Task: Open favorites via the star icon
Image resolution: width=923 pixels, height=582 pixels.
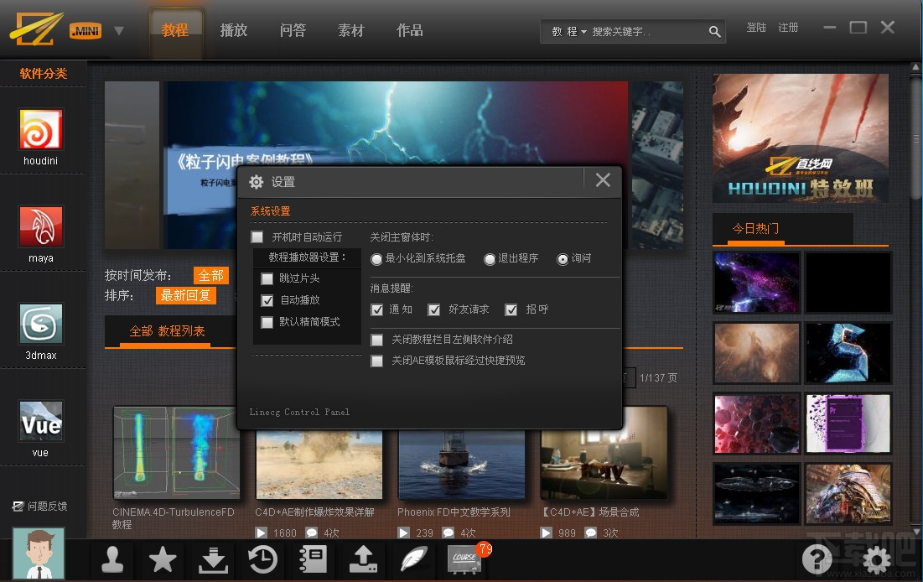Action: [x=162, y=559]
